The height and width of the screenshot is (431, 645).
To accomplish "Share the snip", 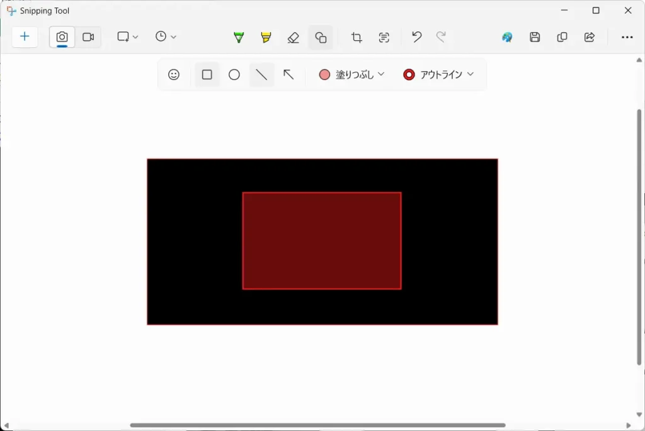I will coord(590,37).
